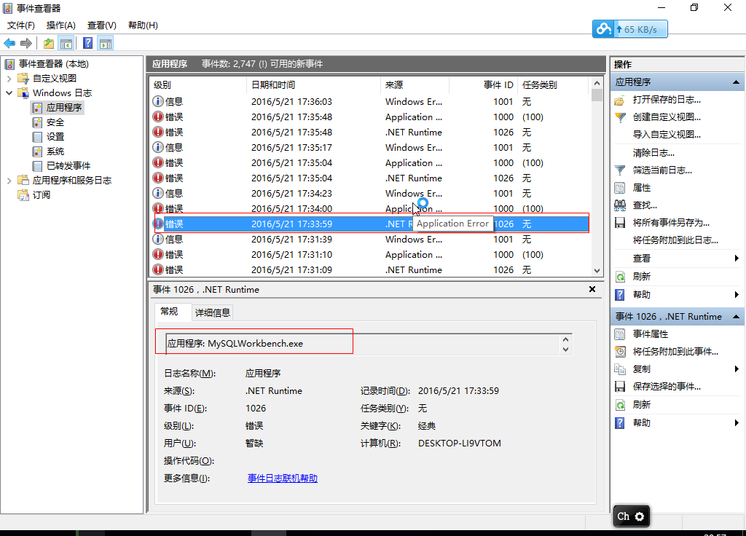Open the 操作(A) menu
Screen dimensions: 746x536
[x=60, y=25]
